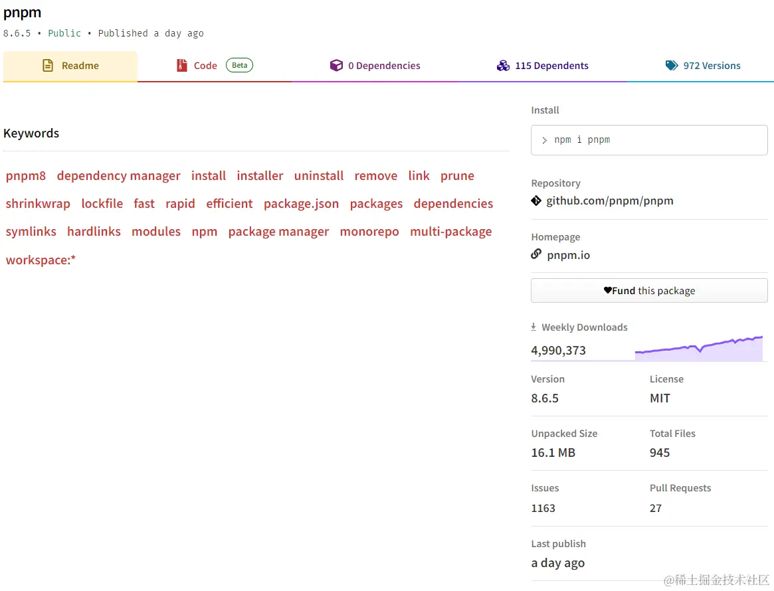Click the Weekly Downloads download icon
The image size is (774, 591).
[533, 327]
